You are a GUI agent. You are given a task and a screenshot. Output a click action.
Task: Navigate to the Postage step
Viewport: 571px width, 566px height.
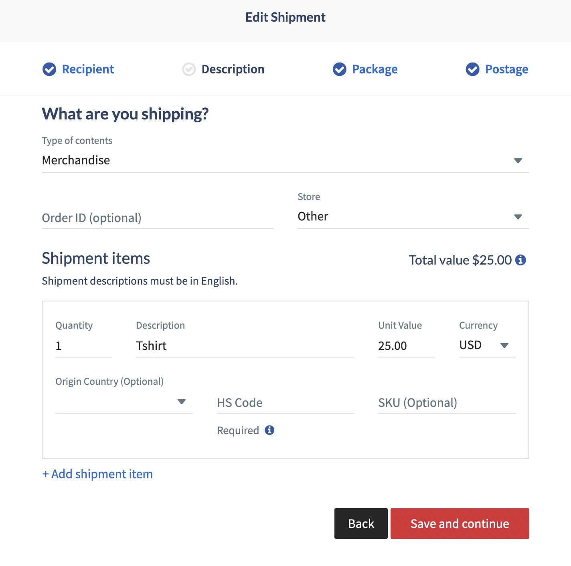[x=507, y=69]
